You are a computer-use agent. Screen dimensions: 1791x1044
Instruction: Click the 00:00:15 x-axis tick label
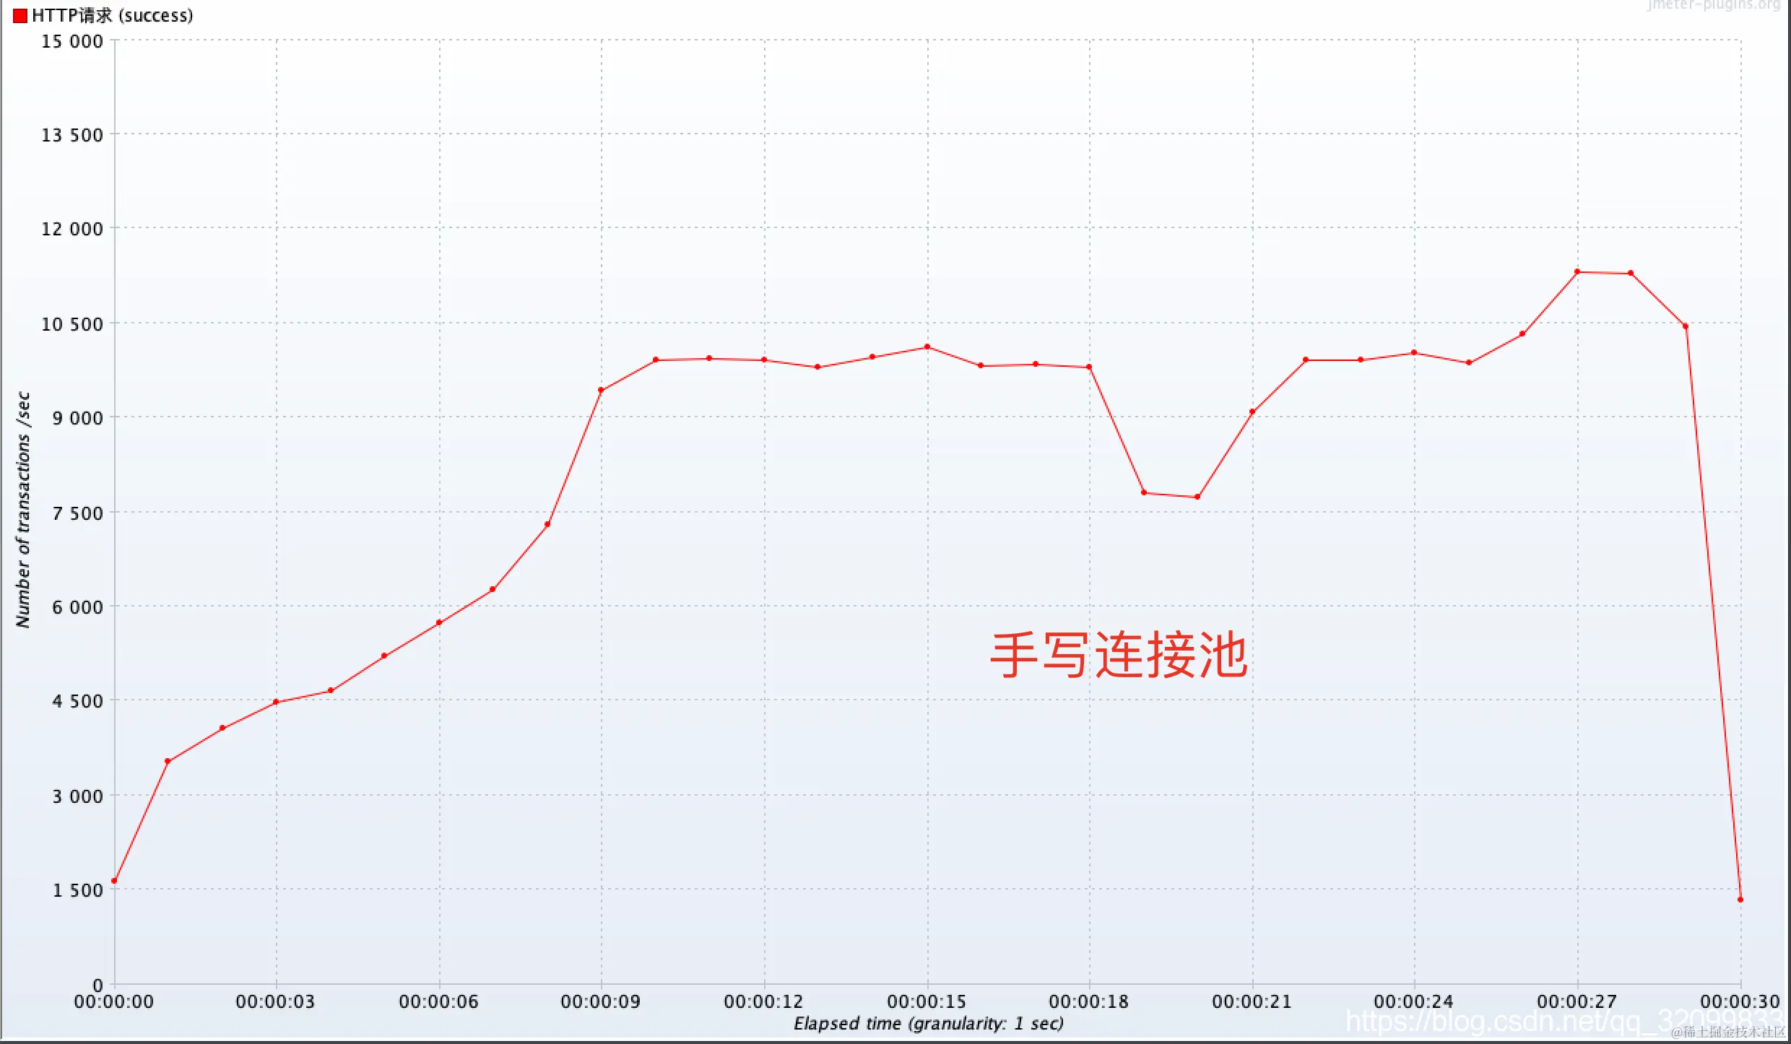927,1002
